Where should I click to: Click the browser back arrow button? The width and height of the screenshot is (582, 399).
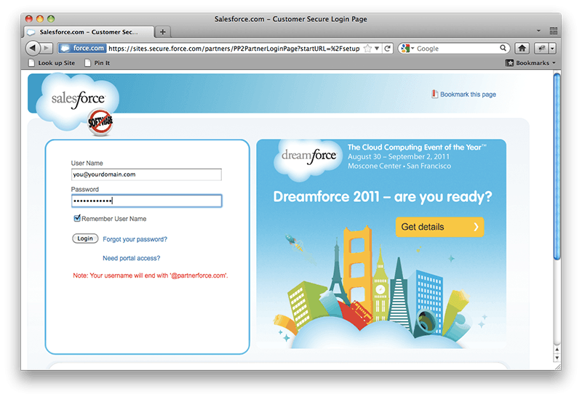(x=33, y=48)
